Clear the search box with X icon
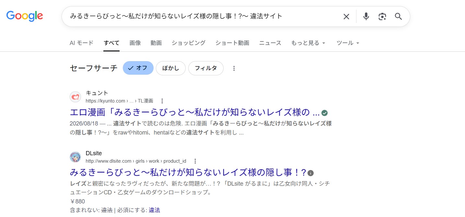Screen dimensions: 465x217 pyautogui.click(x=346, y=16)
